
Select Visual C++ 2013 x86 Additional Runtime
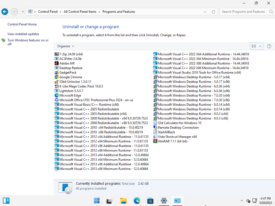point(101,164)
